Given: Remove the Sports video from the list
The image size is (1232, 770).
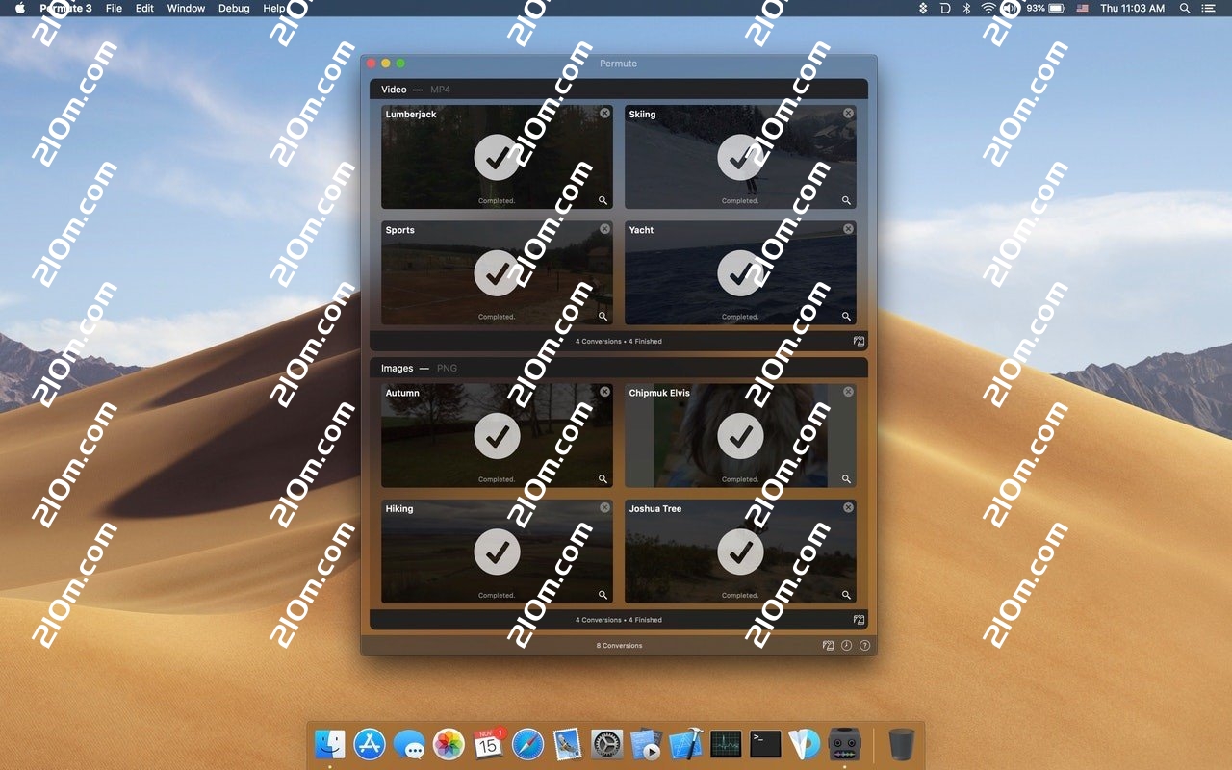Looking at the screenshot, I should 604,229.
